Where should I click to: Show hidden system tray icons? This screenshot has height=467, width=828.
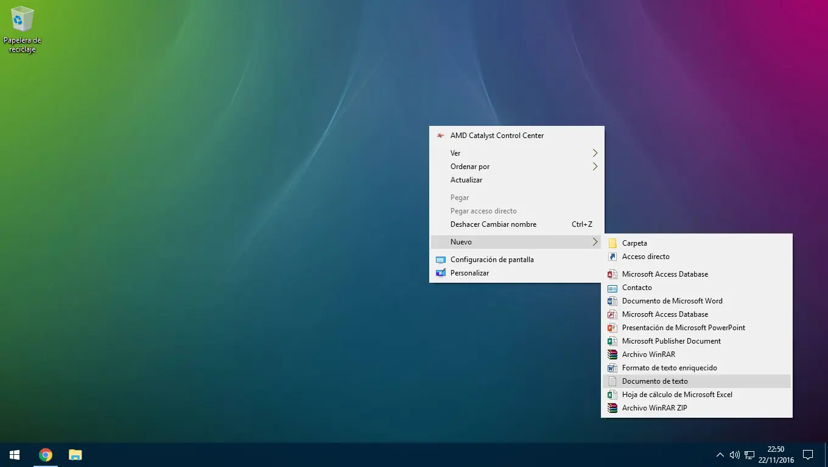click(720, 455)
